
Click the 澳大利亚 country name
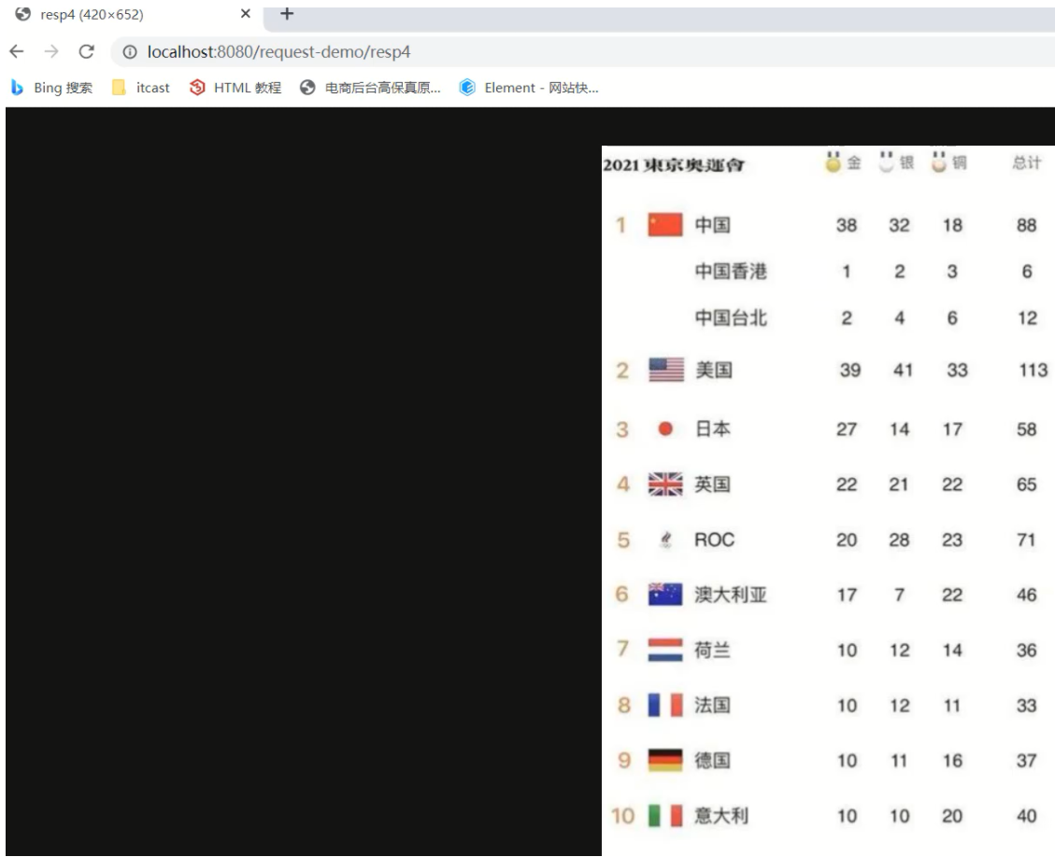click(x=731, y=595)
